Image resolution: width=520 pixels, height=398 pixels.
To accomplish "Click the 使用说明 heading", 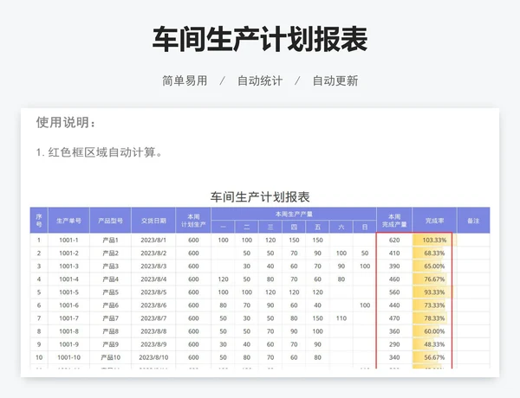I will [66, 122].
